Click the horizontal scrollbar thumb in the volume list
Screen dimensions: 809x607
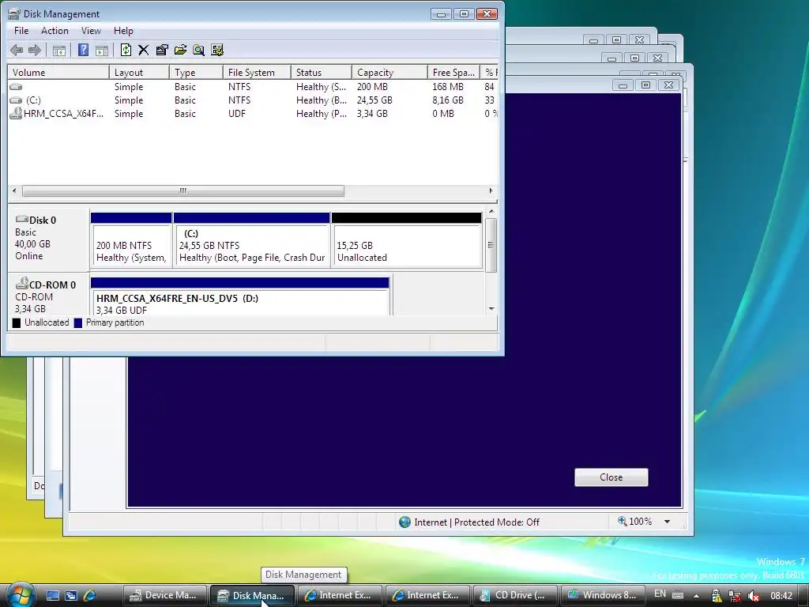tap(183, 191)
